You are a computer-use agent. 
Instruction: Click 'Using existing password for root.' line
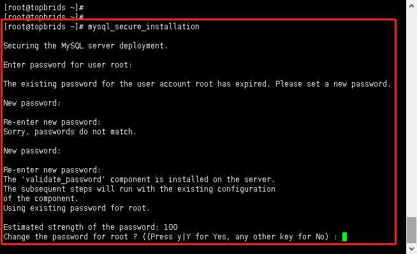point(77,208)
